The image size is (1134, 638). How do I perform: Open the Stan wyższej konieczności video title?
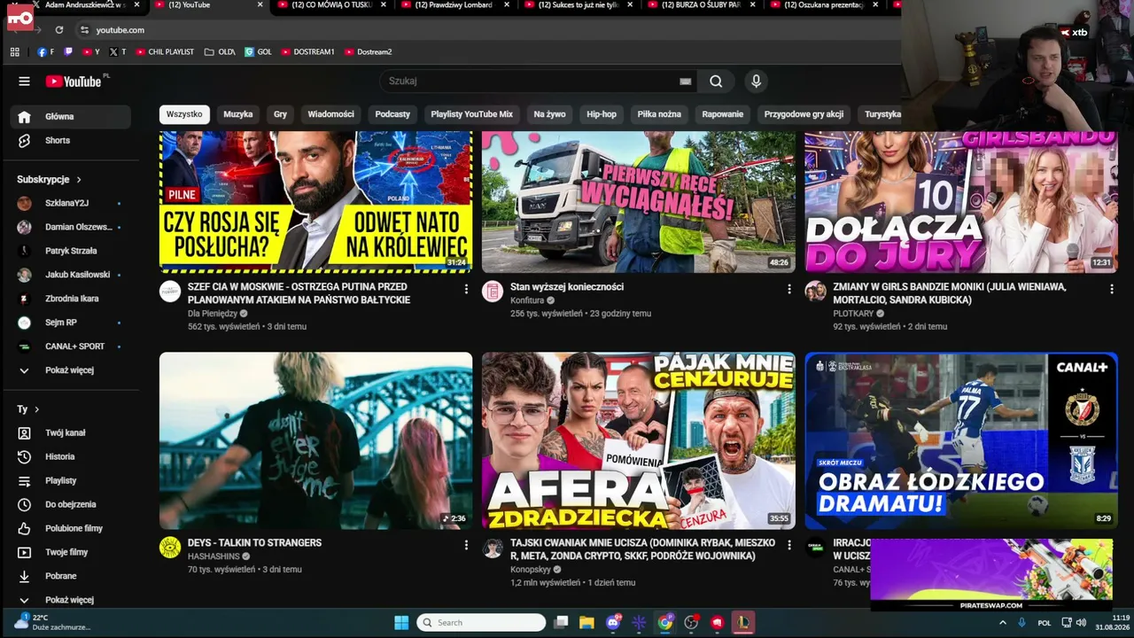click(x=567, y=287)
